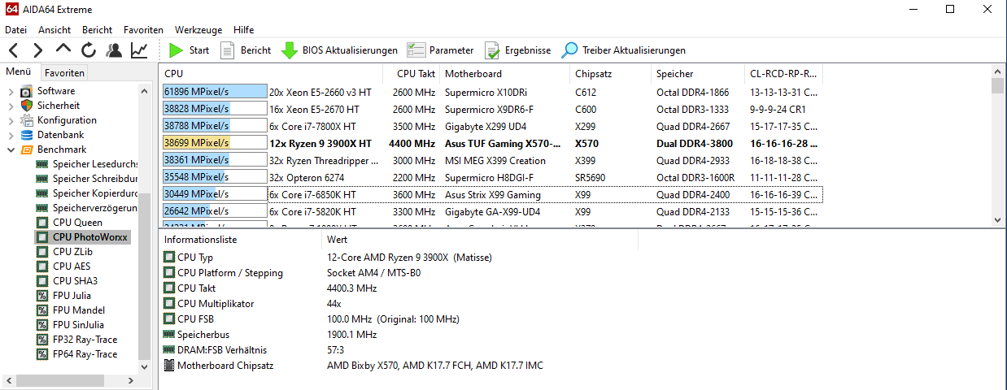The width and height of the screenshot is (1007, 390).
Task: Select FP32 Ray-Trace benchmark
Action: 85,340
